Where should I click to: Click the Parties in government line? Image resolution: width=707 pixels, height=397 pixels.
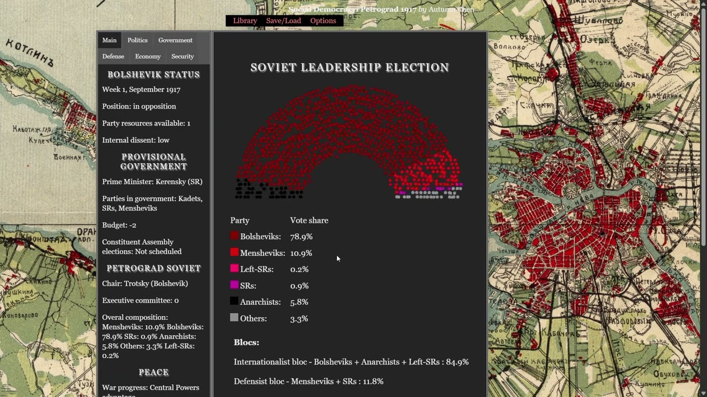point(152,203)
